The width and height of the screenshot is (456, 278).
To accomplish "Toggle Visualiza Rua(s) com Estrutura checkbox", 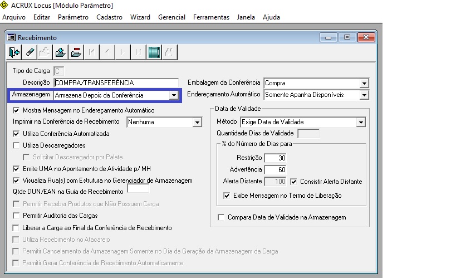I will pyautogui.click(x=16, y=181).
